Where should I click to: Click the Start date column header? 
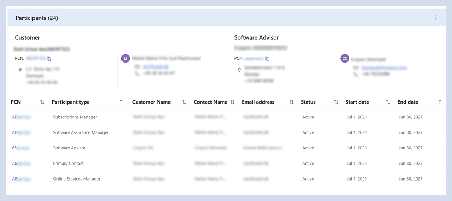point(357,102)
